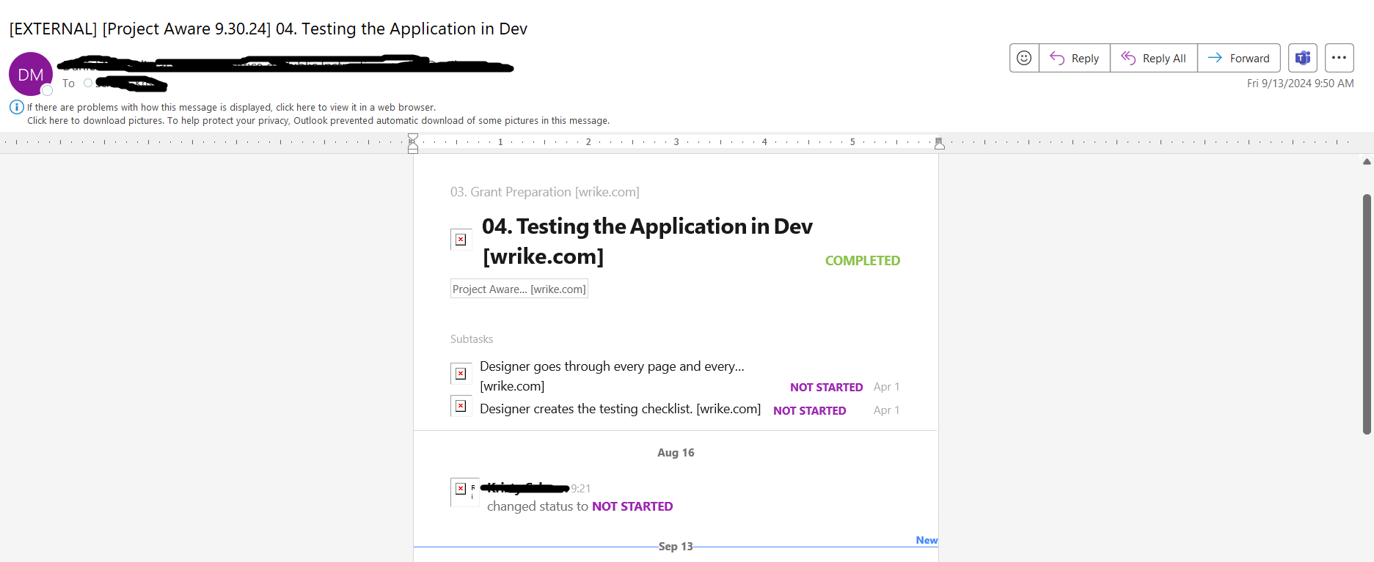Click the vertical scrollbar thumb
Image resolution: width=1374 pixels, height=562 pixels.
(1367, 314)
